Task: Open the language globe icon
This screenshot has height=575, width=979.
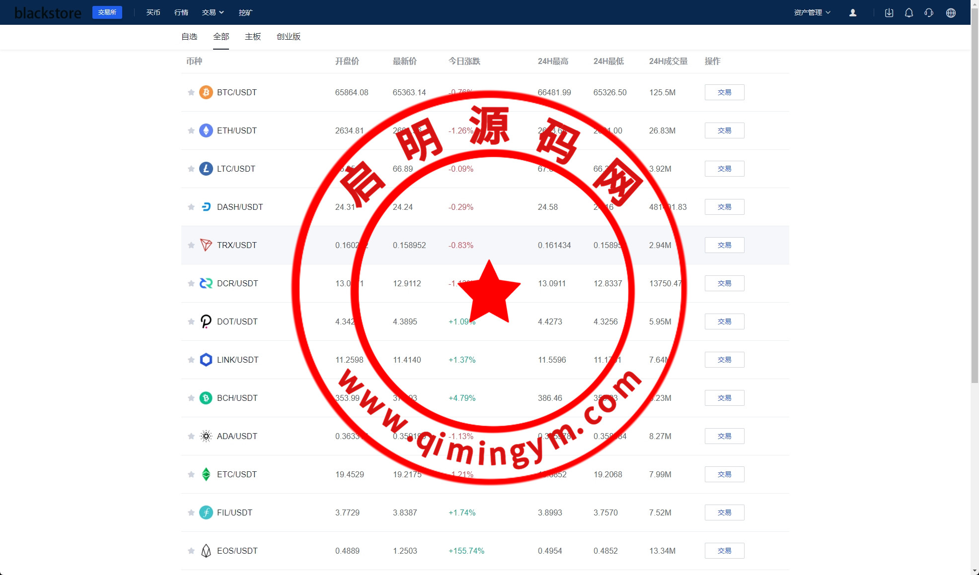Action: [950, 13]
